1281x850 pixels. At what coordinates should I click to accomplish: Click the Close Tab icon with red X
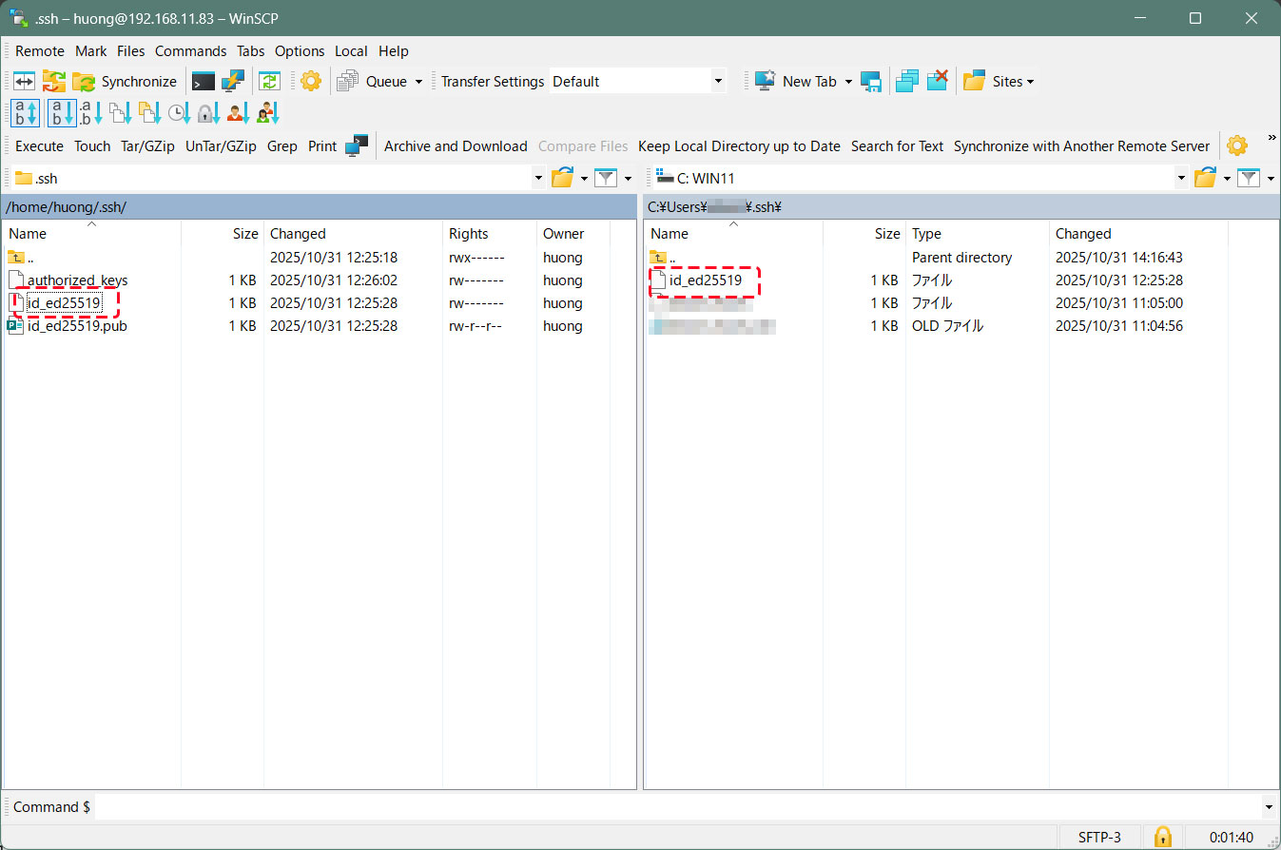pos(938,82)
